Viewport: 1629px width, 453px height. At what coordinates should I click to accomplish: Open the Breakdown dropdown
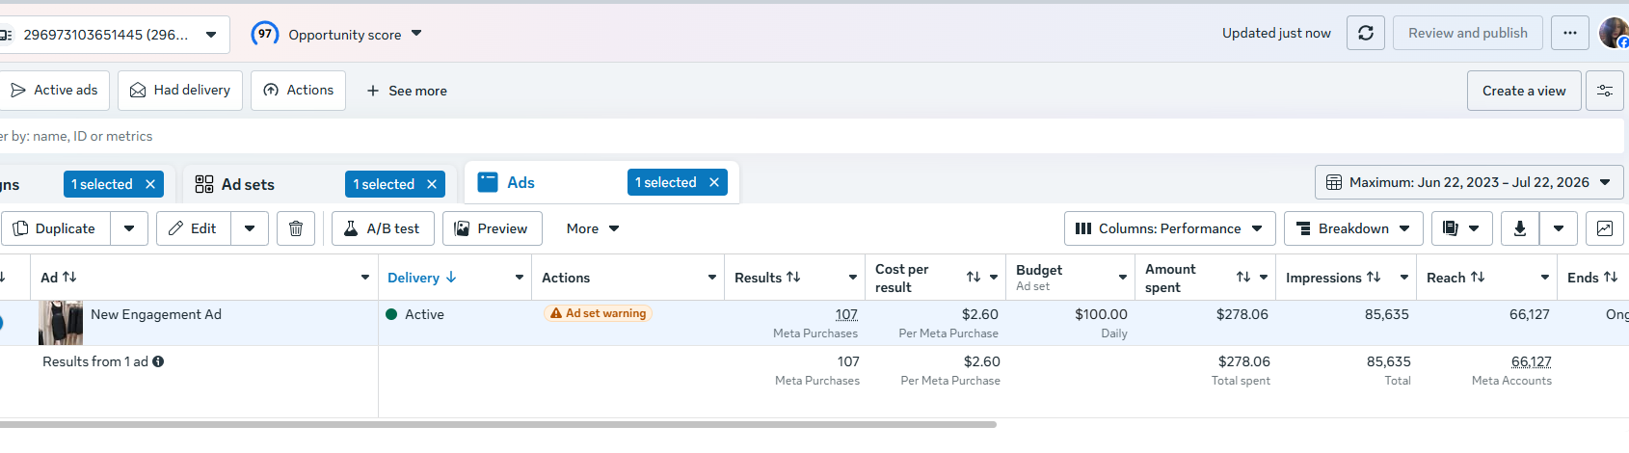click(1353, 228)
